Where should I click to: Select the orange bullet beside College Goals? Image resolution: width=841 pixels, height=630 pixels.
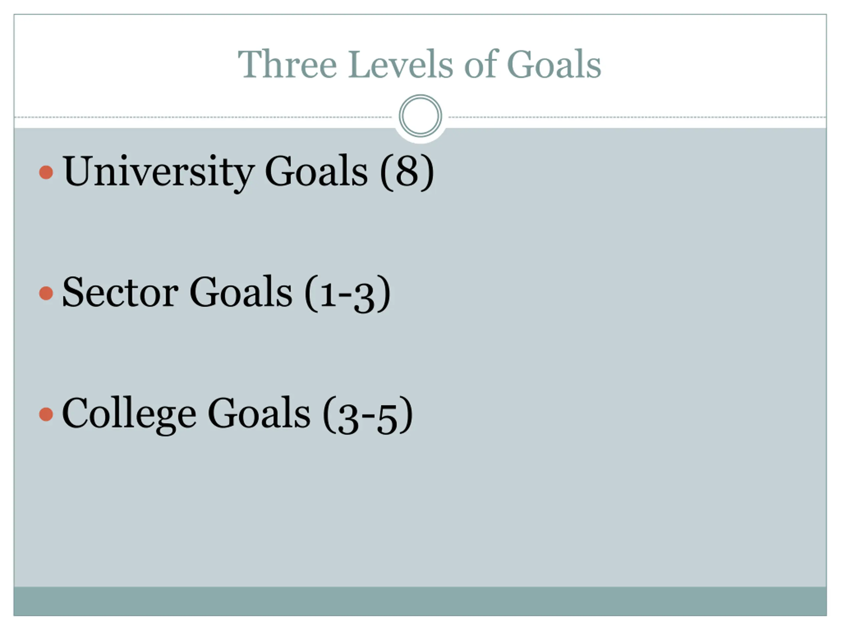coord(46,414)
